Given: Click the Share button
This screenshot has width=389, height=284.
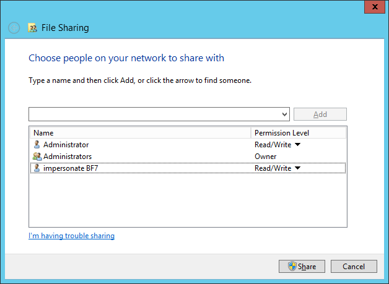Looking at the screenshot, I should pyautogui.click(x=302, y=267).
